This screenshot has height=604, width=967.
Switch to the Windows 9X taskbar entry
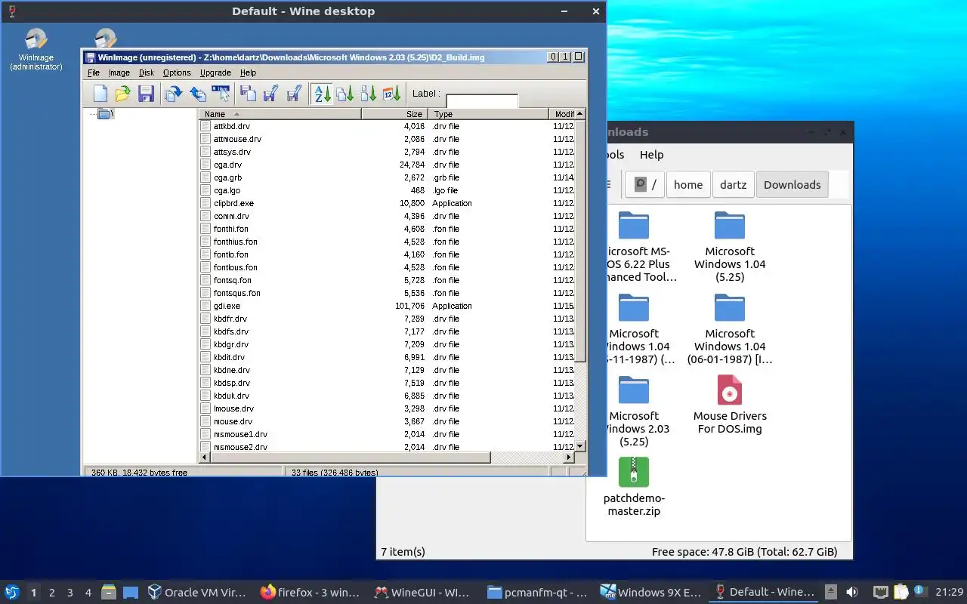[x=650, y=593]
